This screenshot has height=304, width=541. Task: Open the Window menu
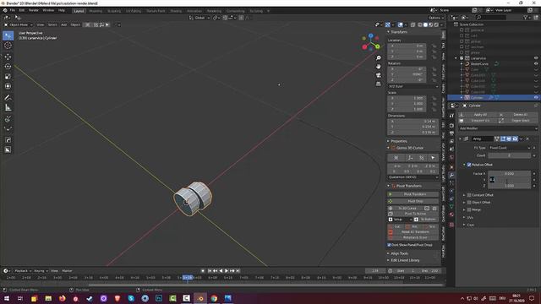(48, 10)
